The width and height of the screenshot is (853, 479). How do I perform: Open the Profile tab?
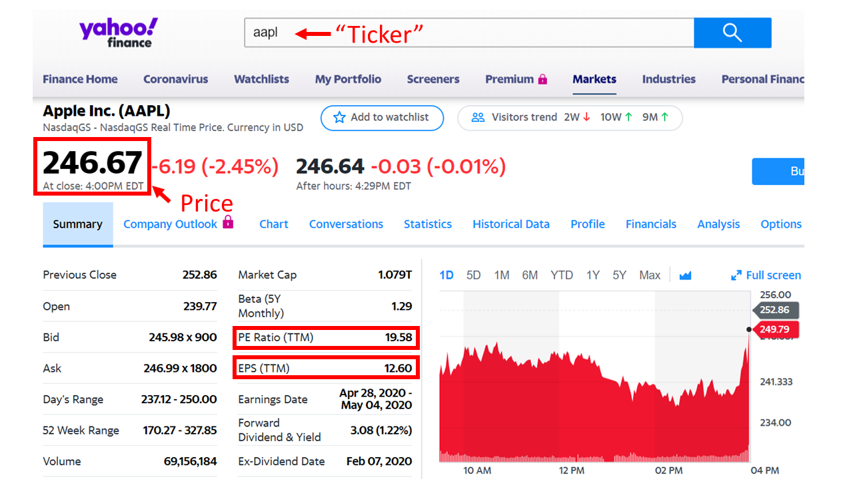tap(588, 224)
